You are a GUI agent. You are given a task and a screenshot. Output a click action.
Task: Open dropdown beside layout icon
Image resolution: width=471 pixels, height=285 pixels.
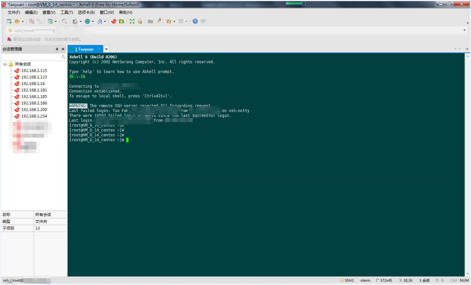tap(186, 22)
